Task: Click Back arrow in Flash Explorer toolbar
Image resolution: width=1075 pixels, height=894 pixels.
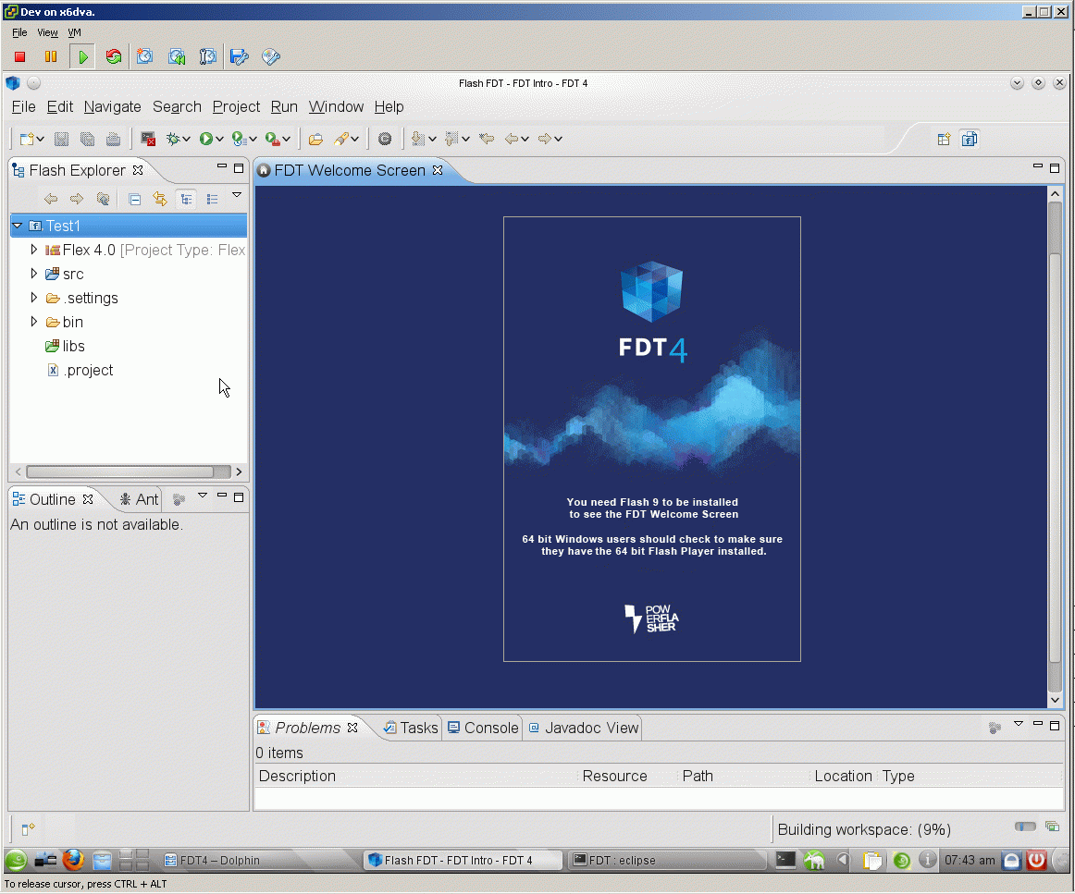Action: tap(51, 200)
